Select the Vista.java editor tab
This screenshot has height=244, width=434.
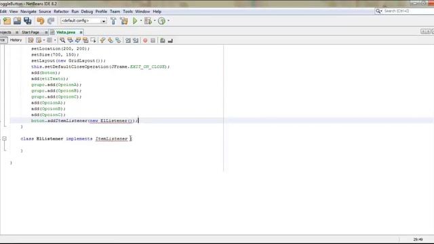click(x=66, y=33)
